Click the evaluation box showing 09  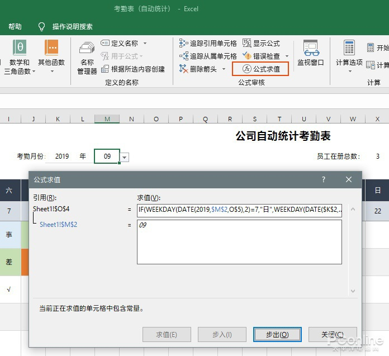pos(239,242)
